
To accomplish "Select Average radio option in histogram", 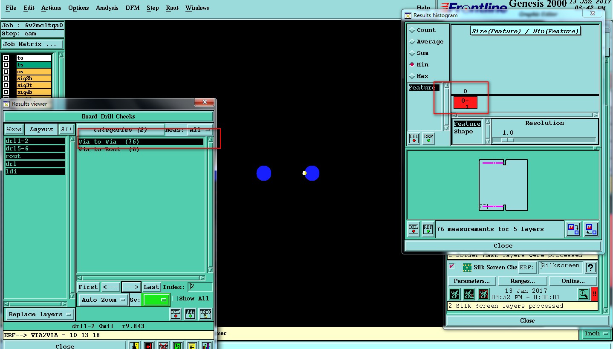I will [427, 42].
